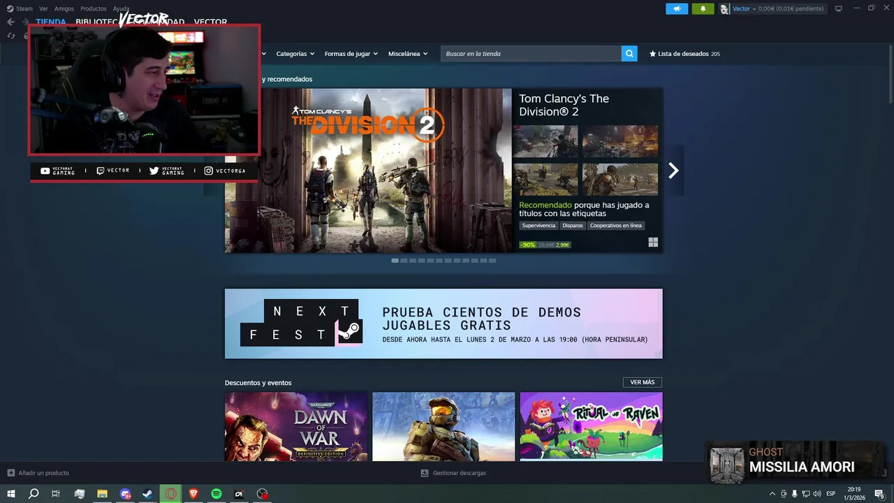Show hidden tray icons chevron

[x=772, y=494]
